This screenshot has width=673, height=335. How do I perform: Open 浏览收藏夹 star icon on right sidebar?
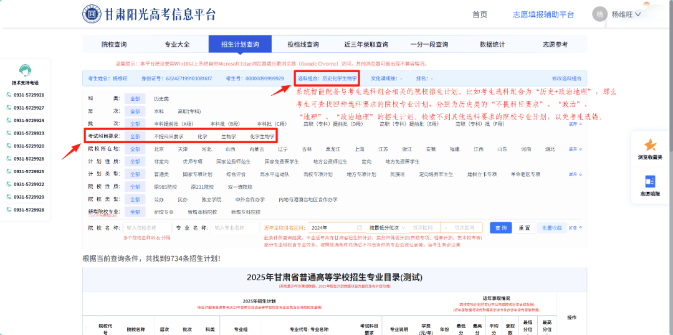coord(650,145)
